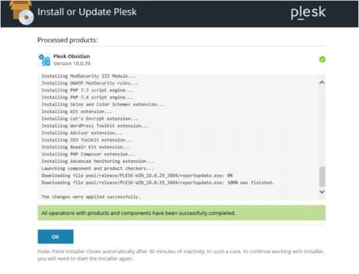Click the 'Installing WordPress Toolkit extension' log line

95,126
